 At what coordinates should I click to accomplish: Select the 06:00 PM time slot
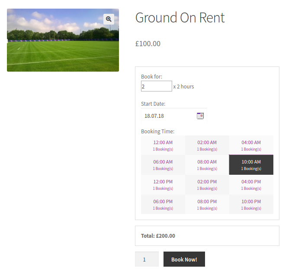163,205
